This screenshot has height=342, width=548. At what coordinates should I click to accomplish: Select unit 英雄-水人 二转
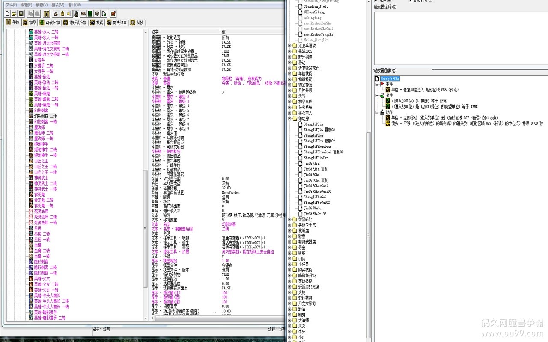coord(46,32)
